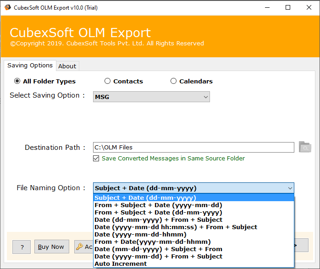Select the All Folder Types radio button
Viewport: 320px width, 269px height.
coord(17,81)
